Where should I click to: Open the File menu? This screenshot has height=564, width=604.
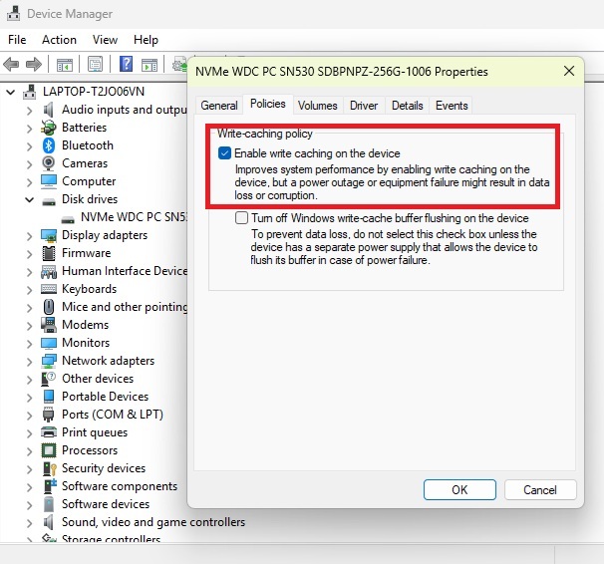17,40
